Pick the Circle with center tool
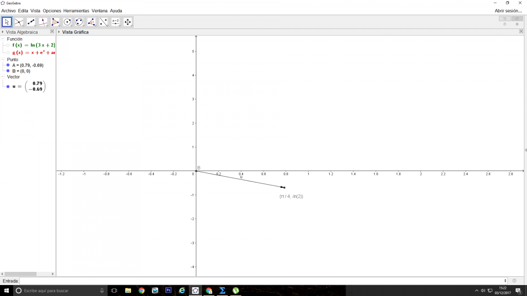The image size is (527, 296). pos(67,22)
